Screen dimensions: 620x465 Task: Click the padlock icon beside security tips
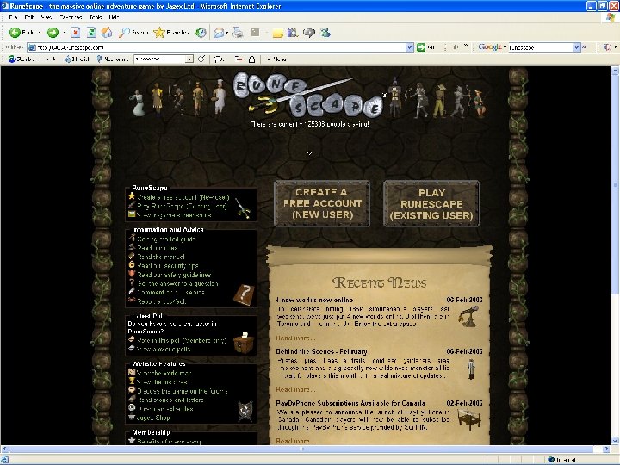coord(132,265)
